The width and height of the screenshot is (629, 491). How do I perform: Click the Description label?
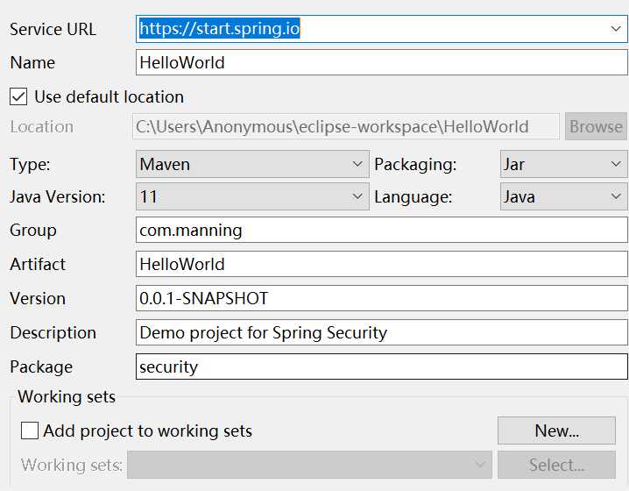click(x=53, y=333)
